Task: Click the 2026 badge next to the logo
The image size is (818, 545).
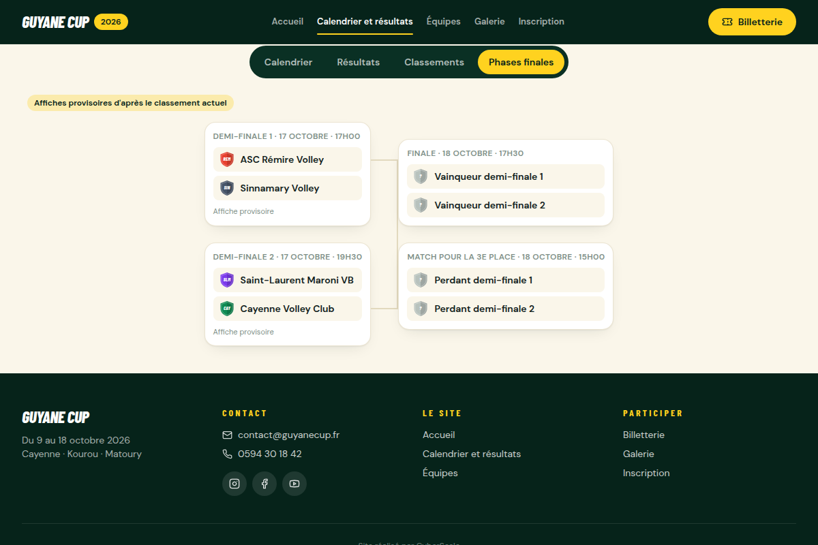Action: tap(111, 22)
